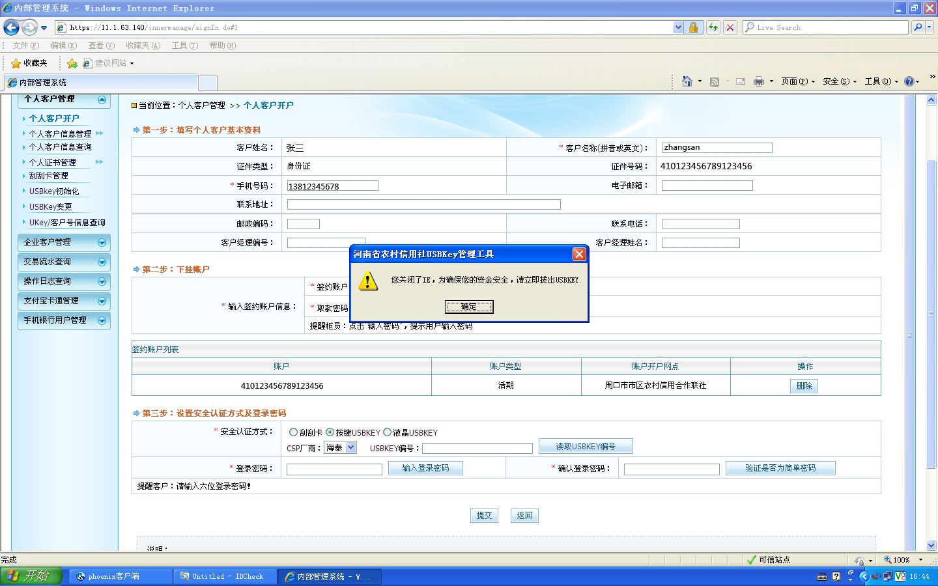Click the printer icon in command bar
The width and height of the screenshot is (938, 586).
758,81
